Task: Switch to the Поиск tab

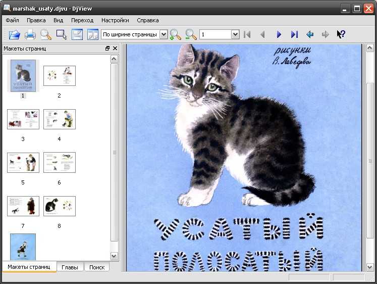Action: point(97,267)
